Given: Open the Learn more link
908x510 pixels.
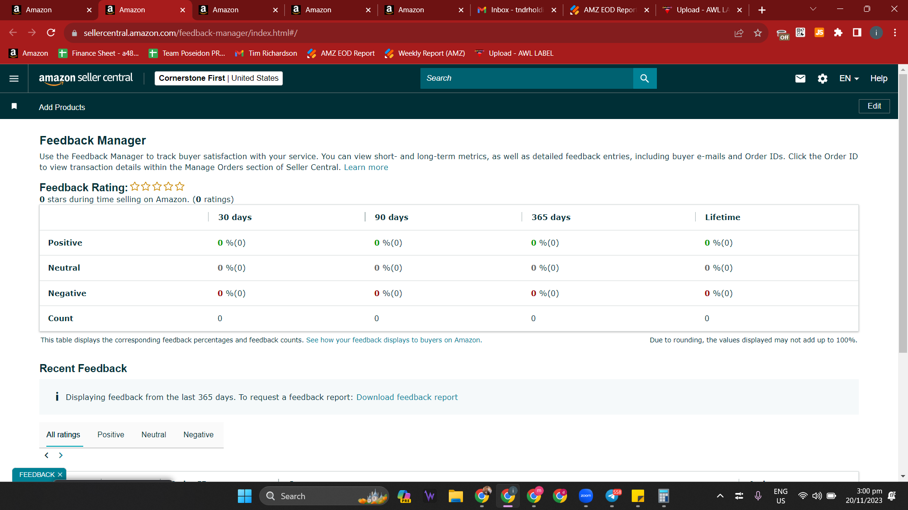Looking at the screenshot, I should click(x=366, y=167).
